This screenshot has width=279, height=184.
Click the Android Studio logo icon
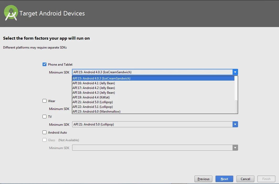[x=11, y=13]
